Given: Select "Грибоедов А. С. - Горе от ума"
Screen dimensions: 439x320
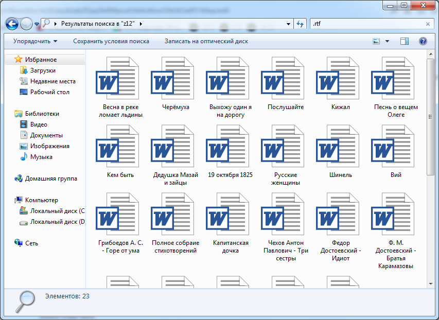Looking at the screenshot, I should point(120,223).
